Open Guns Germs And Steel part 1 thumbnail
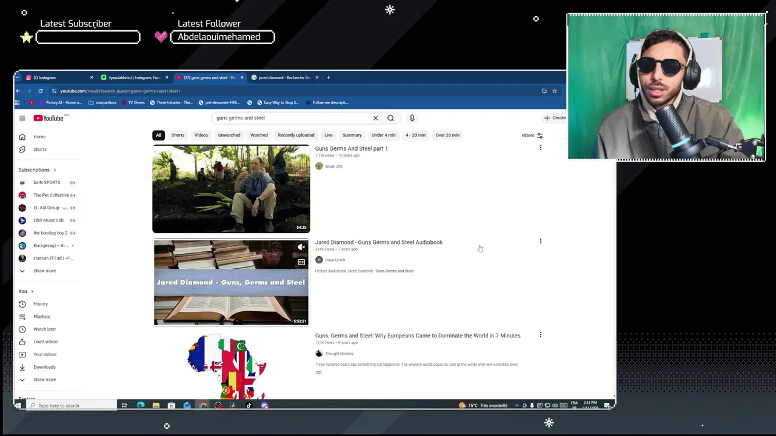 pyautogui.click(x=231, y=189)
